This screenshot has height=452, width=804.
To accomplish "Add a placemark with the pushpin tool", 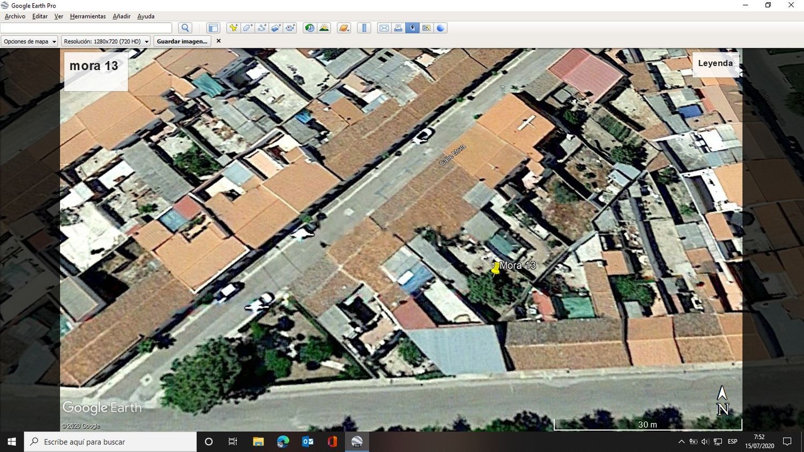I will [233, 28].
